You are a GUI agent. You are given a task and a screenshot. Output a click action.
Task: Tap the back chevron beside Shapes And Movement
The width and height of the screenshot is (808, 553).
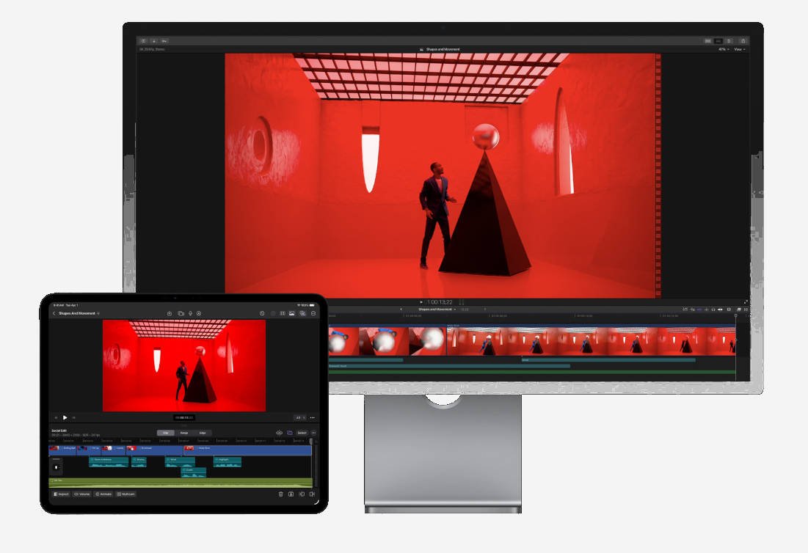click(x=54, y=313)
